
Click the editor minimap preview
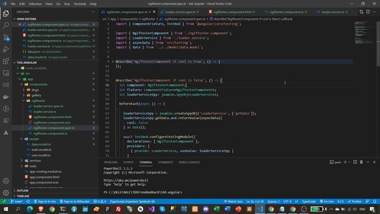[x=363, y=33]
